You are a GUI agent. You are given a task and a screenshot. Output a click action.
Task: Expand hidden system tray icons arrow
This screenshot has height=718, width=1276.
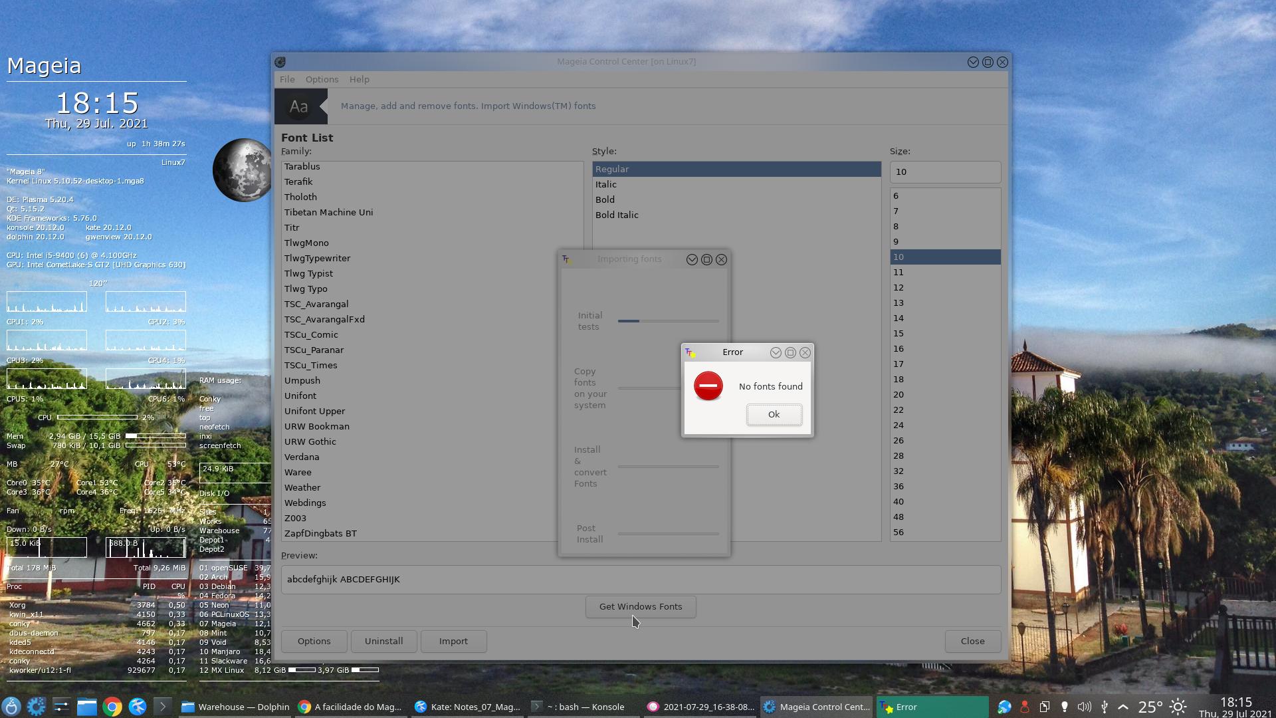point(1123,707)
